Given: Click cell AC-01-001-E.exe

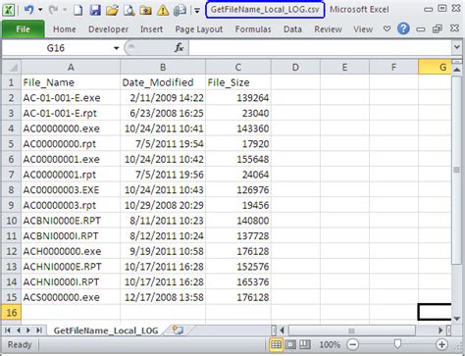Looking at the screenshot, I should point(71,98).
